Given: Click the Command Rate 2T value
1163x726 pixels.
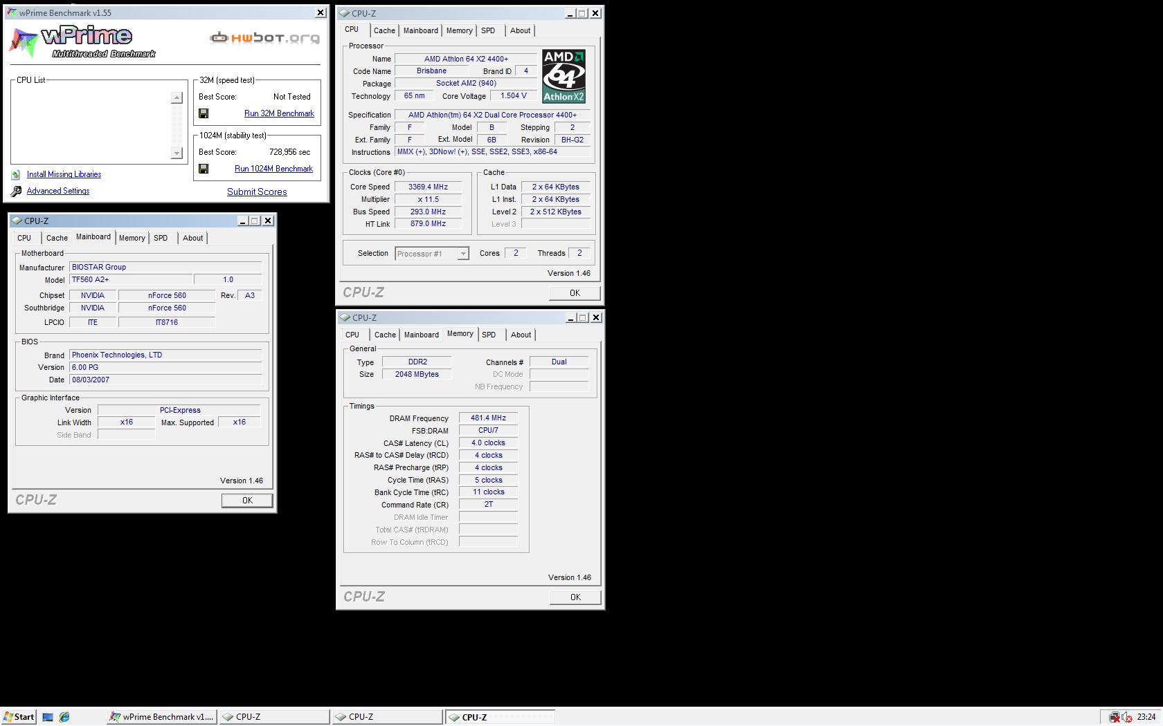Looking at the screenshot, I should click(488, 505).
